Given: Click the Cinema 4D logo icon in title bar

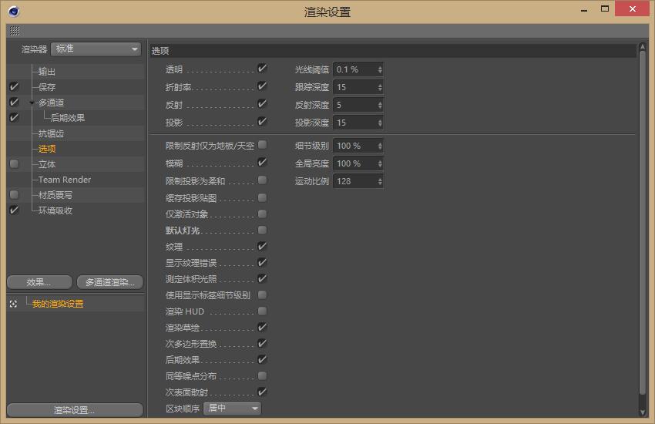Looking at the screenshot, I should pos(14,11).
